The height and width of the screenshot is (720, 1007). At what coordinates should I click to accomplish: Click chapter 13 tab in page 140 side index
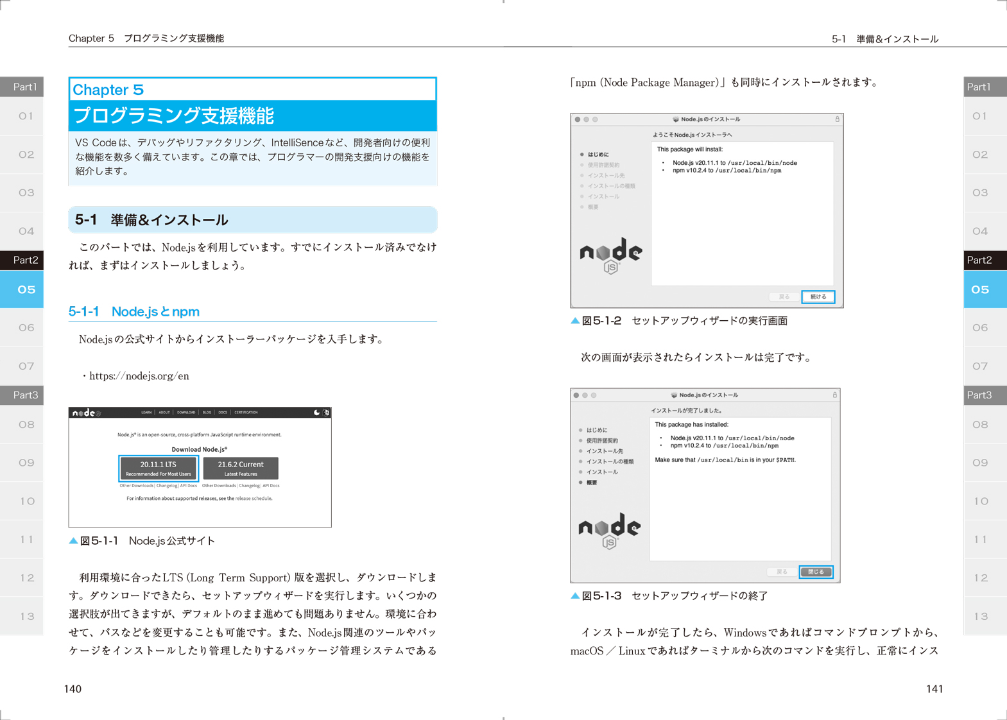click(22, 616)
